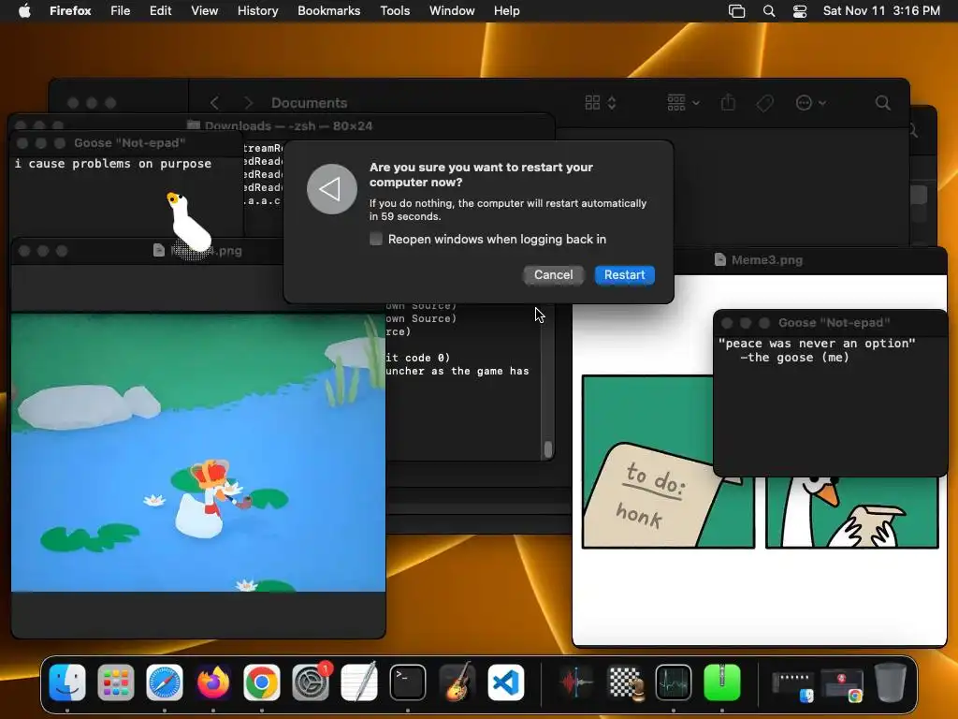Open the Apple menu
The image size is (958, 719).
point(24,11)
